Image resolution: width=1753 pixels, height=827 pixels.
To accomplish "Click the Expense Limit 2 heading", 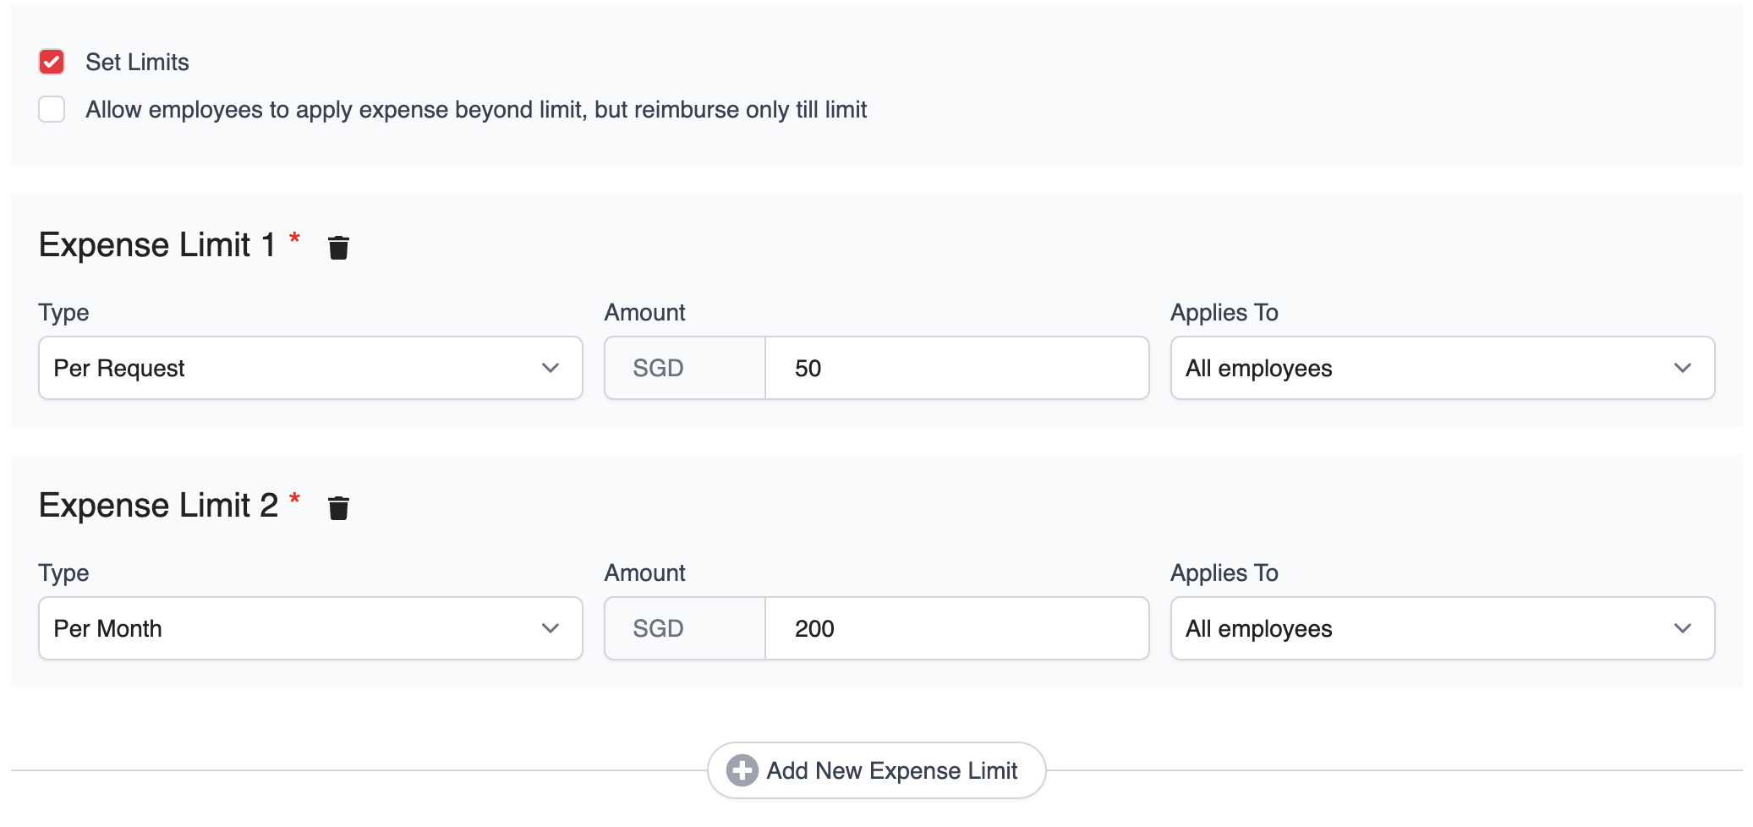I will 158,506.
